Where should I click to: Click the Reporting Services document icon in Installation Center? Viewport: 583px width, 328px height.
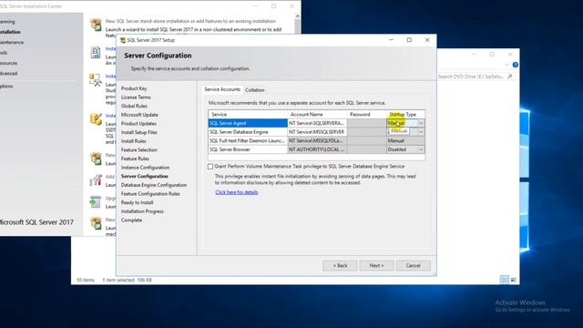click(96, 53)
